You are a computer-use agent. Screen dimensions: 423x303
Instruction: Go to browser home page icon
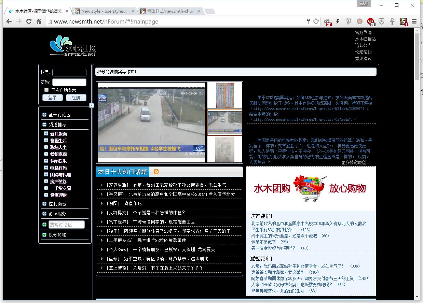pyautogui.click(x=39, y=21)
